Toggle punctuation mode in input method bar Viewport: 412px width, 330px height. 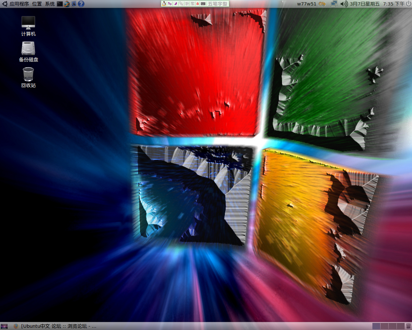point(170,4)
